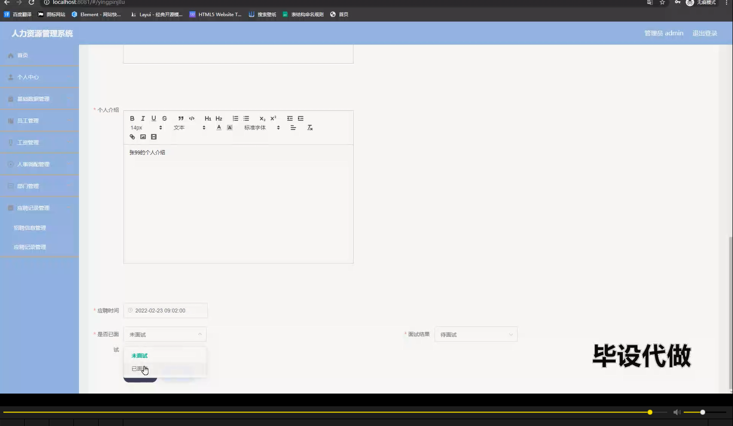Screen dimensions: 733x426
Task: Expand 基础数据管理 sidebar menu
Action: coord(39,99)
